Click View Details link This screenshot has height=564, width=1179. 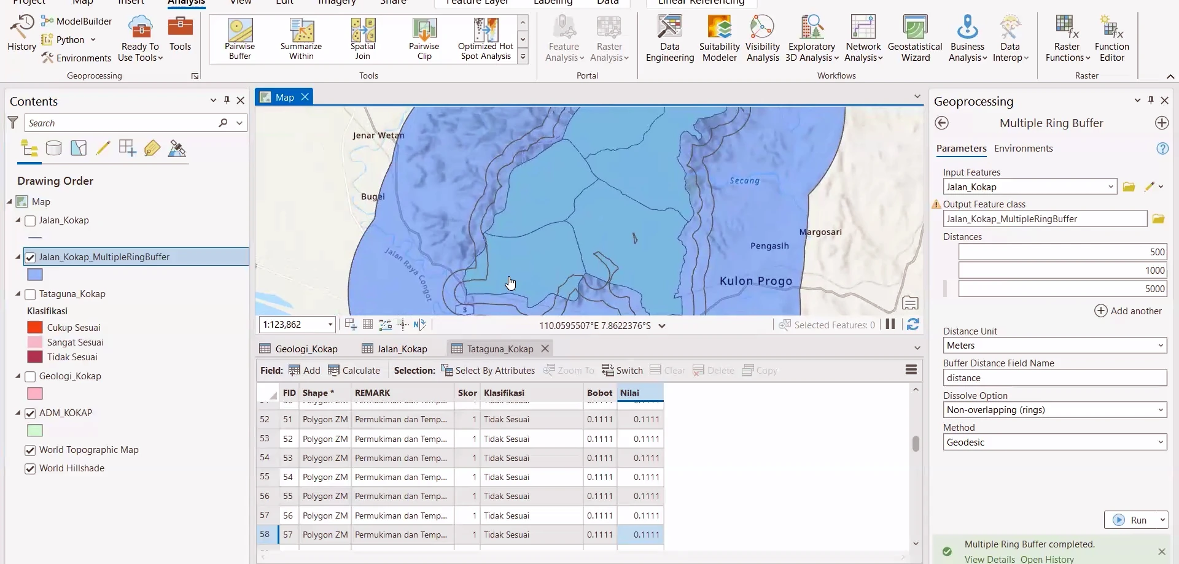989,559
